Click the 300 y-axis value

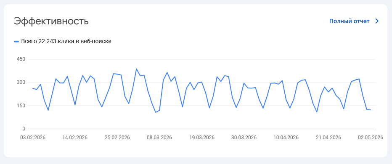[x=21, y=83]
